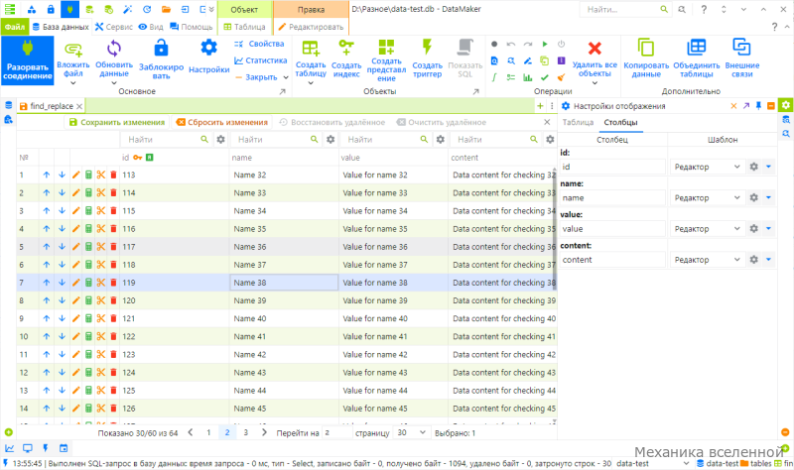Click the Создать таблицу icon
This screenshot has width=794, height=470.
(311, 49)
